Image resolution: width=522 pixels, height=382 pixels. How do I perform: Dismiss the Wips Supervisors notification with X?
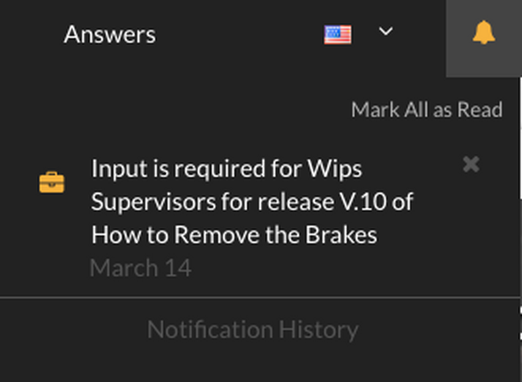tap(471, 164)
